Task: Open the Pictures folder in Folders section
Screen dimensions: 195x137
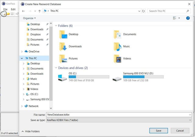Action: tap(68, 59)
